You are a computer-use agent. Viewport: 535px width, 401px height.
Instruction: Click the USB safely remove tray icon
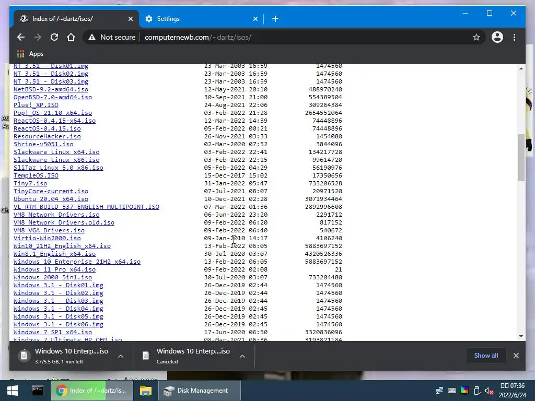(477, 391)
